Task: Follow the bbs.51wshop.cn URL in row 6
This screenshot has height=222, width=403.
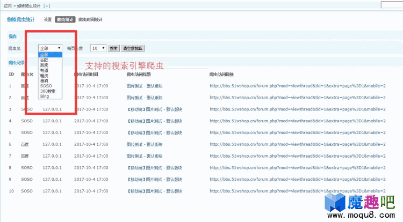Action: click(298, 144)
